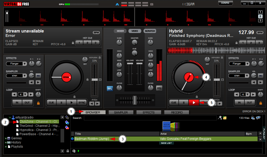Click right deck hot cue 3
267x157 pixels.
click(x=259, y=43)
